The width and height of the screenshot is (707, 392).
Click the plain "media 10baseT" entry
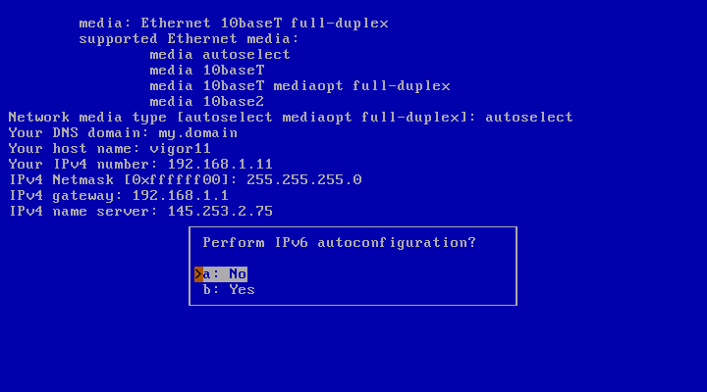coord(207,70)
